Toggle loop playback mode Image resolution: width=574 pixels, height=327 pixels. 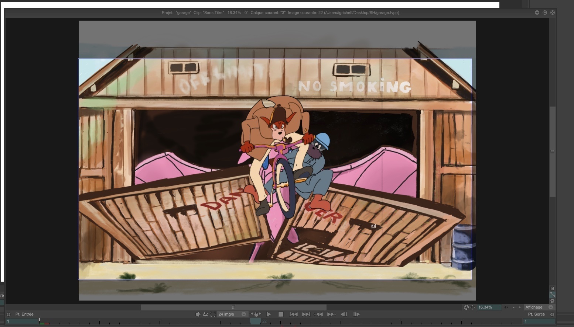pos(205,314)
